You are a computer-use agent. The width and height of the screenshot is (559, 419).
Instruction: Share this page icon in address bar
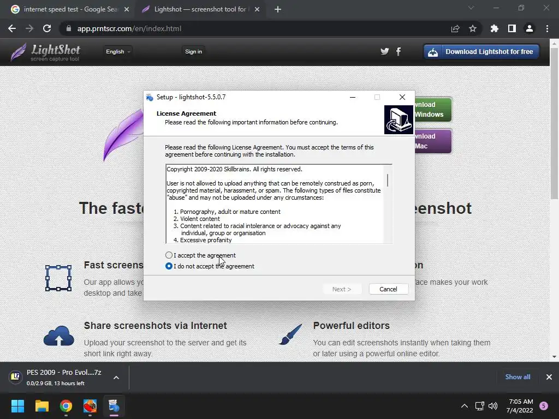455,28
